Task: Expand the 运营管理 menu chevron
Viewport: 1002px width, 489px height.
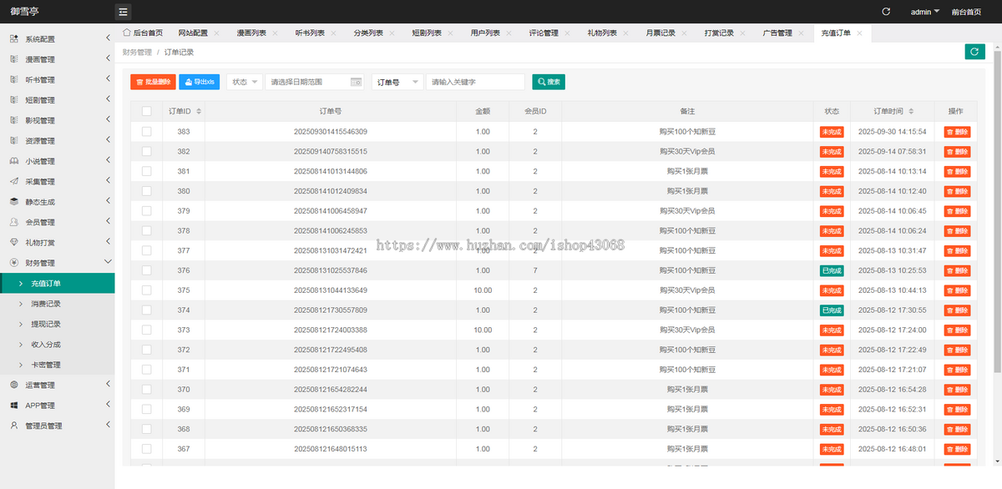Action: [x=108, y=384]
